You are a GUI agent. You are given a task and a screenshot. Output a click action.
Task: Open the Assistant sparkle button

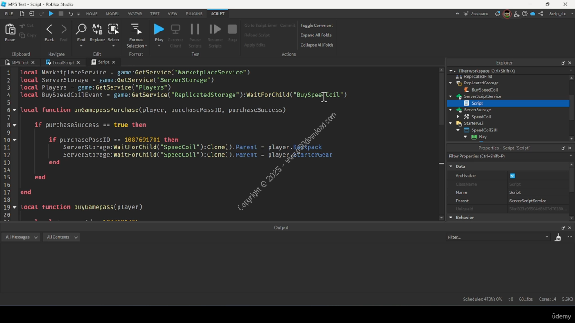click(x=476, y=14)
